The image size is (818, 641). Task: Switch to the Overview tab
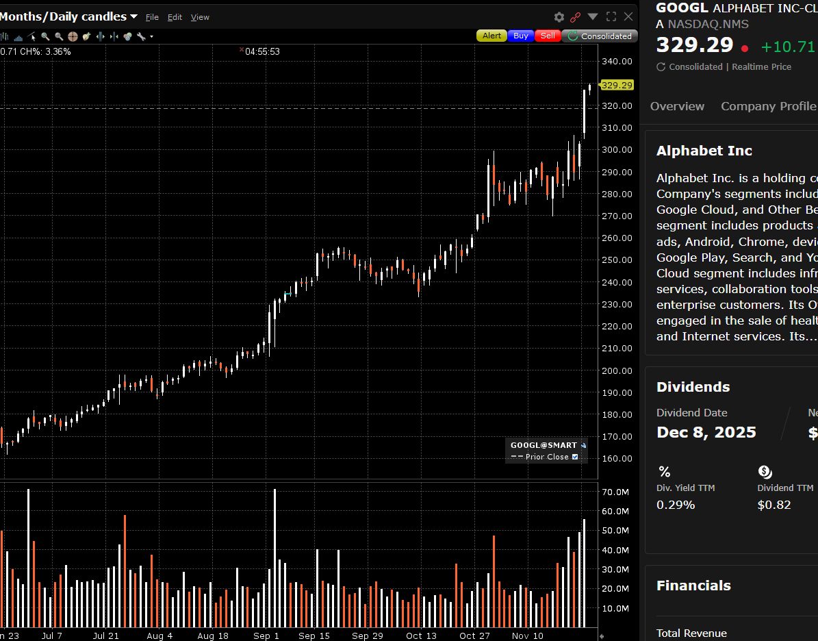coord(677,106)
